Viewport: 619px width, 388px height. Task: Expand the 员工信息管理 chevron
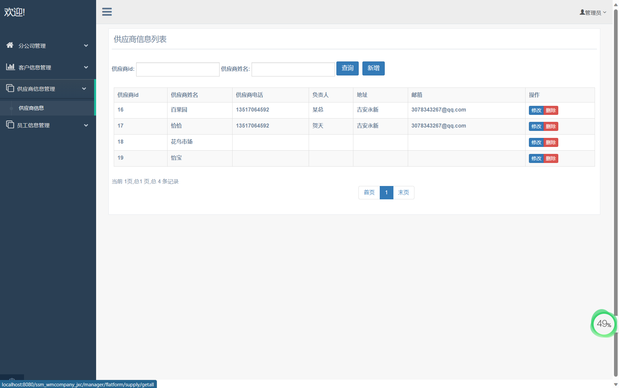click(x=86, y=126)
